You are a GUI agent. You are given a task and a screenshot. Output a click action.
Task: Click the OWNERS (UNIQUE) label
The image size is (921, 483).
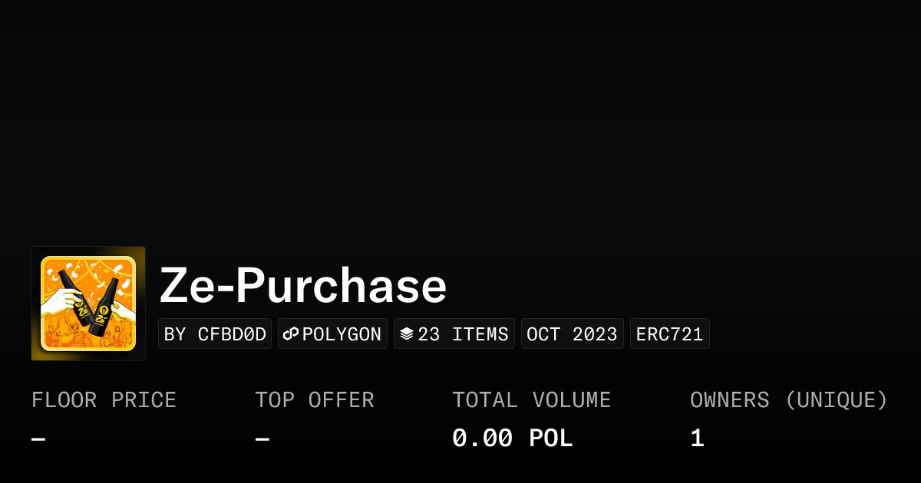pos(788,400)
